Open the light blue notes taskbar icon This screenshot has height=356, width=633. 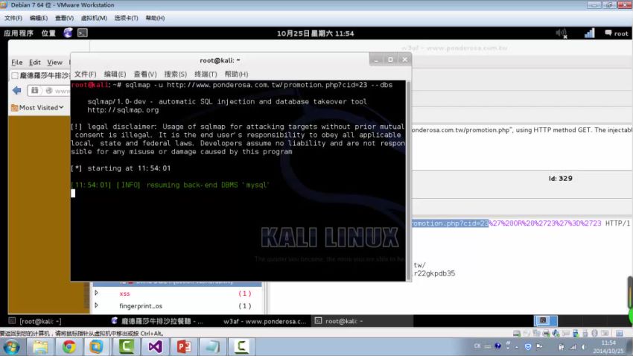[x=212, y=347]
